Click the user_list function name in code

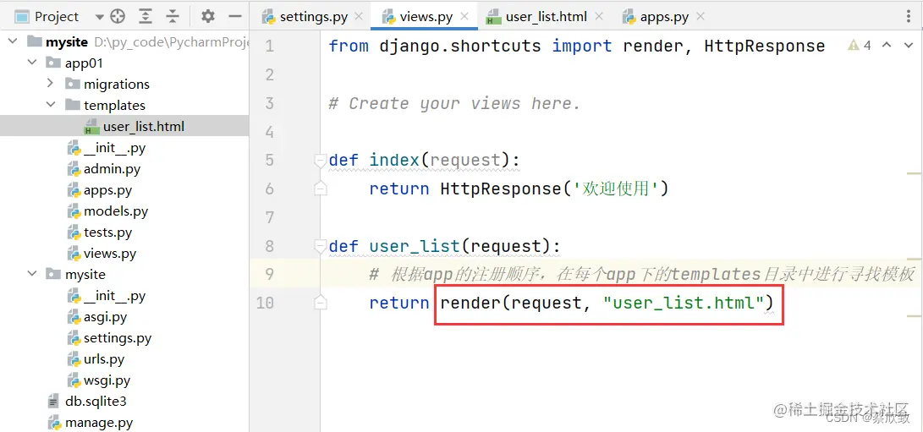415,246
